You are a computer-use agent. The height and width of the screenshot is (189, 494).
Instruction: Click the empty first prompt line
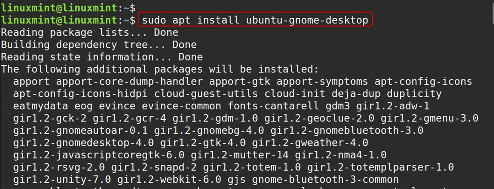68,7
